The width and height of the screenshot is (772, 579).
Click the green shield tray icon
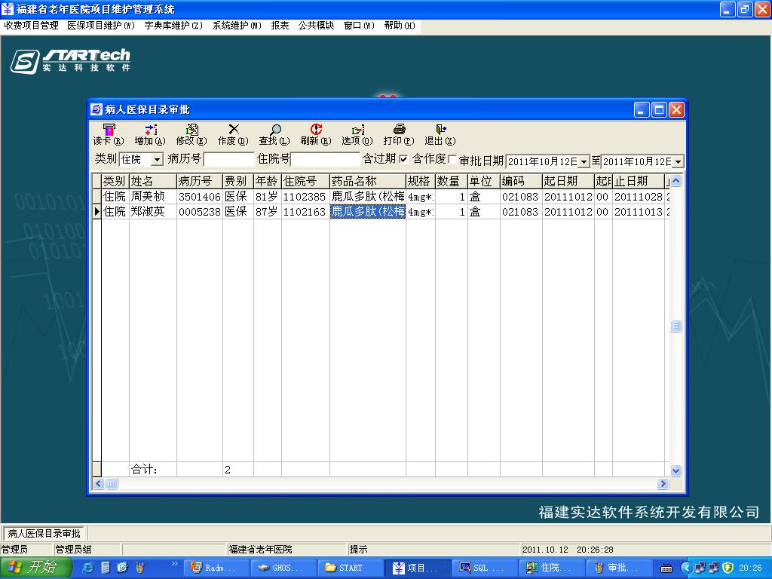pos(728,568)
